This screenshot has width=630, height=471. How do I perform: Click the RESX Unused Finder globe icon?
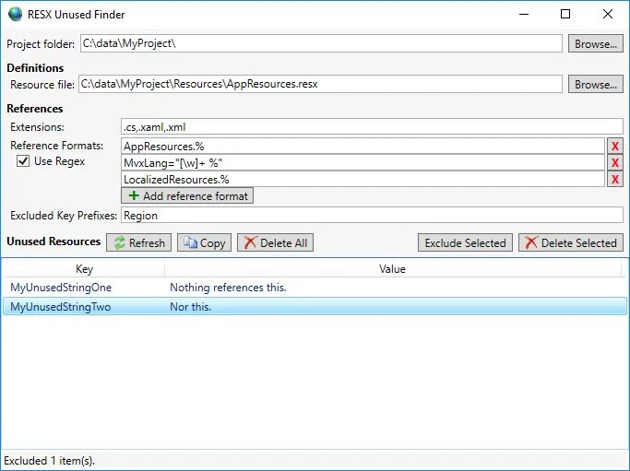coord(16,14)
